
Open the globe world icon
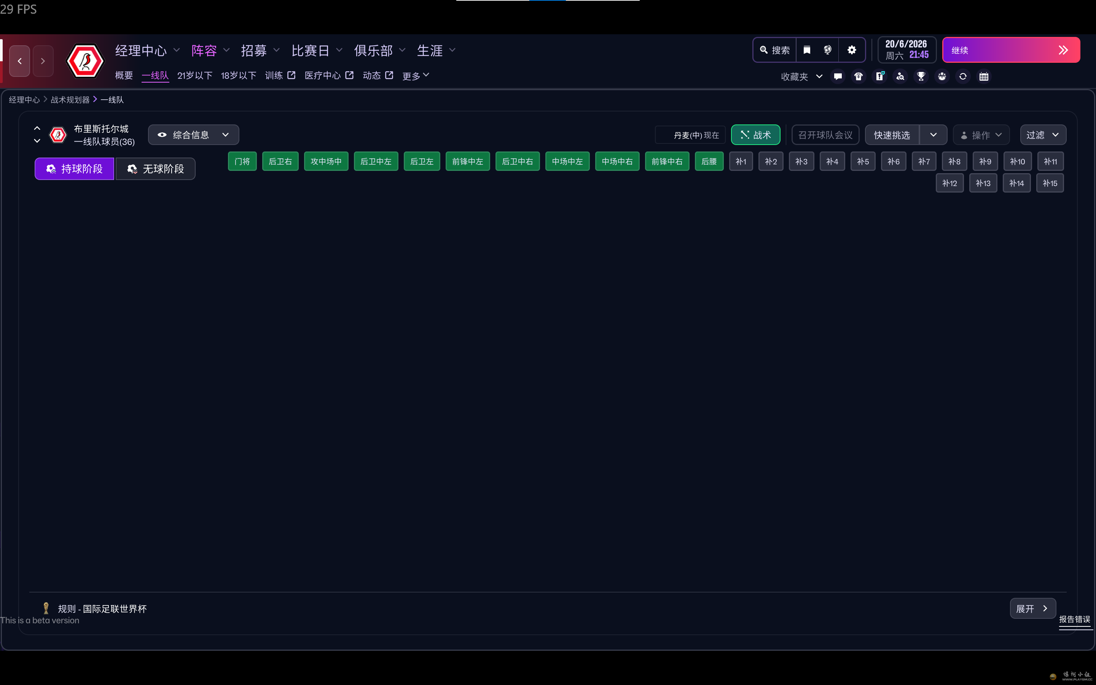[827, 50]
